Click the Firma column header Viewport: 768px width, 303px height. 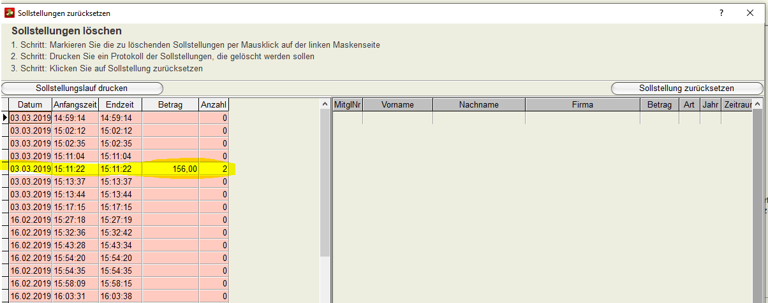[x=582, y=104]
